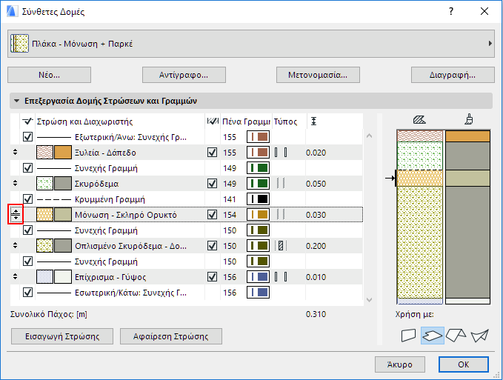Select the wall usage icon under Χρήση με
Viewport: 503px width, 380px height.
(x=408, y=336)
